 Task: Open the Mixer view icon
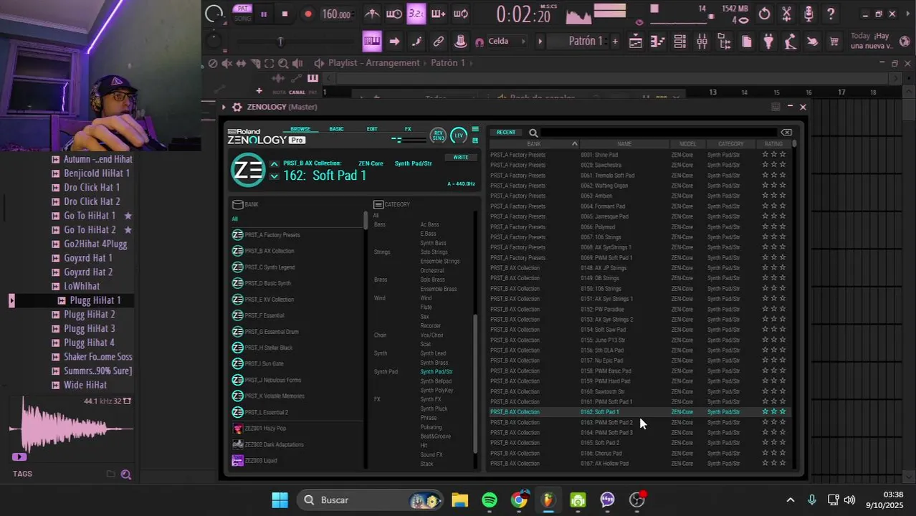click(702, 42)
